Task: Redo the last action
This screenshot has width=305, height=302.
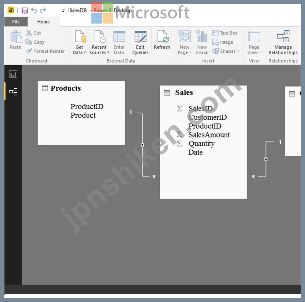Action: pyautogui.click(x=43, y=10)
